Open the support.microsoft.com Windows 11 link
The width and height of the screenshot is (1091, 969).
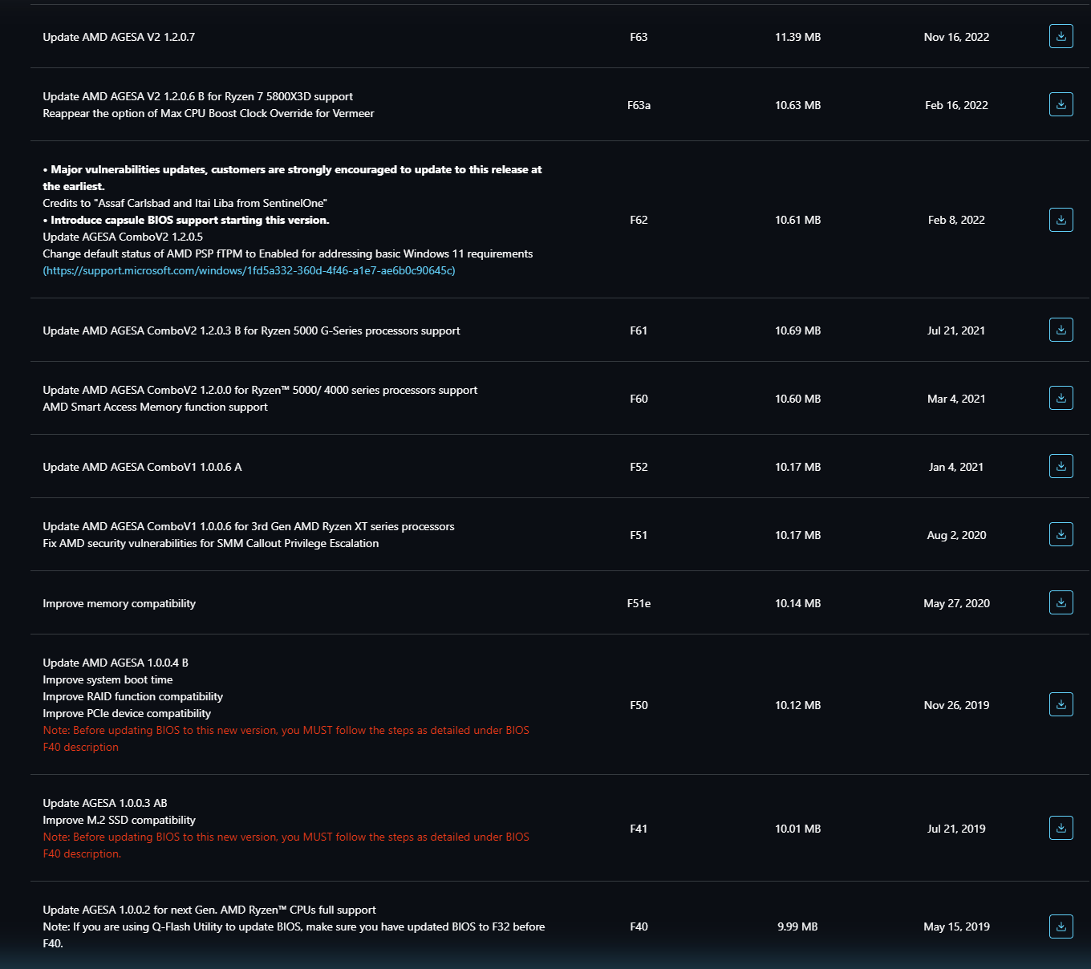pyautogui.click(x=249, y=270)
